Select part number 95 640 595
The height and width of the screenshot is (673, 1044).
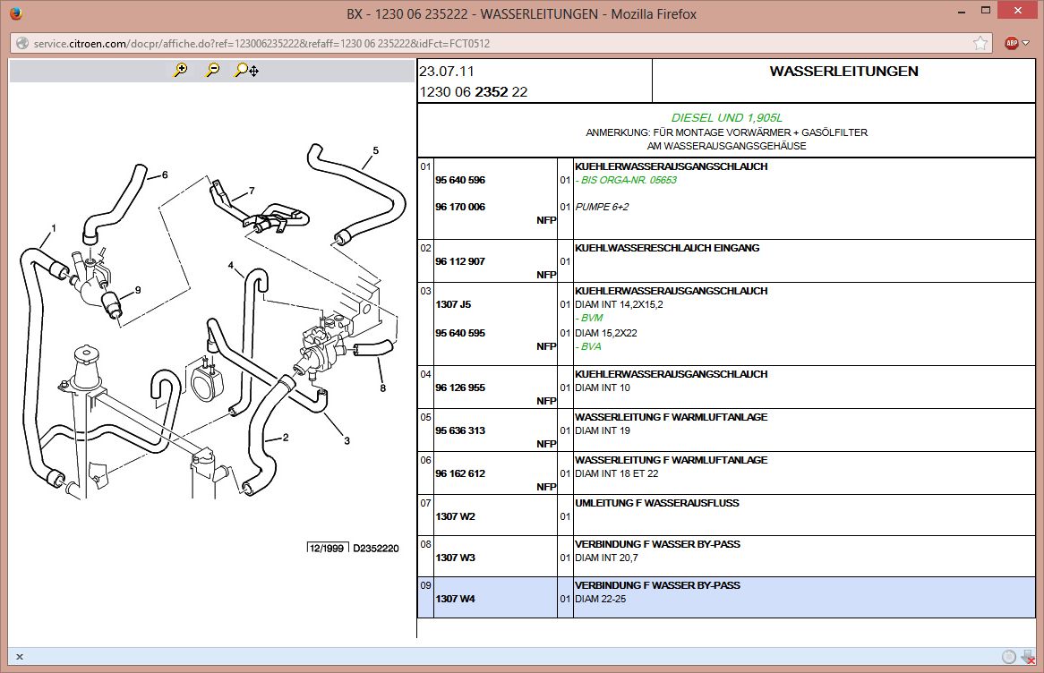pos(460,333)
